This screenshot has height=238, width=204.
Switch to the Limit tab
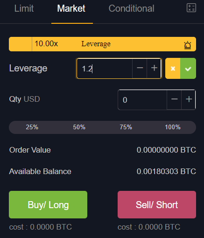pos(24,8)
